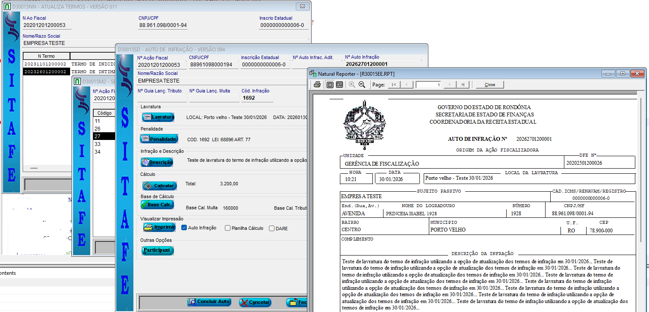Zoom in on the report
This screenshot has height=312, width=649.
(352, 85)
